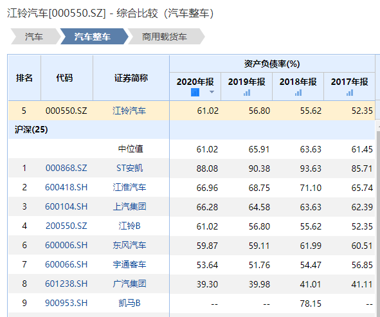This screenshot has width=380, height=317.
Task: Click the 2018年报 bar chart icon
Action: point(298,93)
